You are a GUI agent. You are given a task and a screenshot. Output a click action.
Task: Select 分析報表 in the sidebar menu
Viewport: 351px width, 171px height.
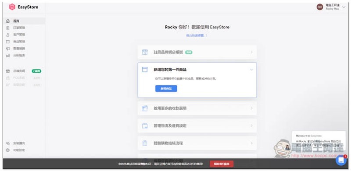point(19,56)
